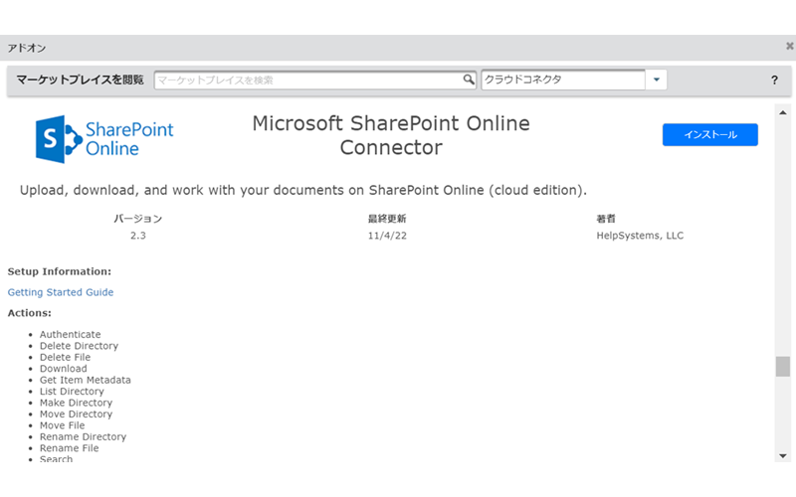Click the last updated date 11/4/22
Image resolution: width=796 pixels, height=497 pixels.
coord(387,236)
